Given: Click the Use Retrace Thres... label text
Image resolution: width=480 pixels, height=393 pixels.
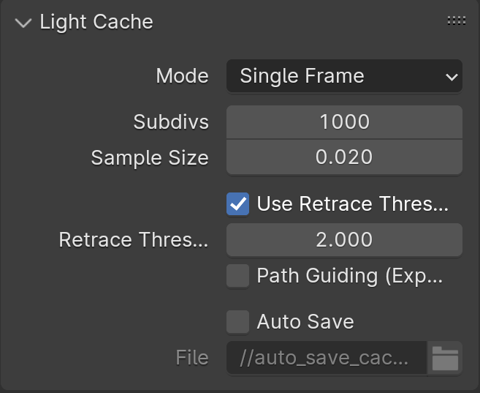Looking at the screenshot, I should point(353,204).
